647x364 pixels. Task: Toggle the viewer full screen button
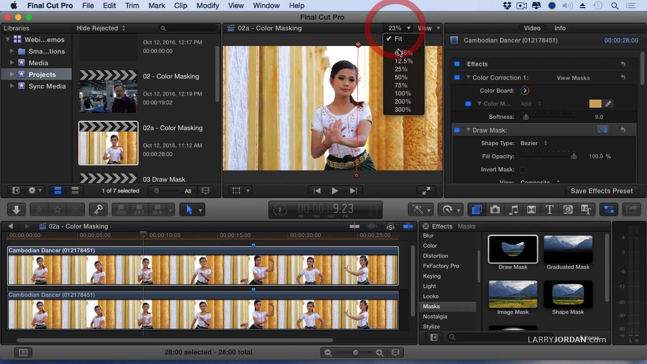(426, 191)
